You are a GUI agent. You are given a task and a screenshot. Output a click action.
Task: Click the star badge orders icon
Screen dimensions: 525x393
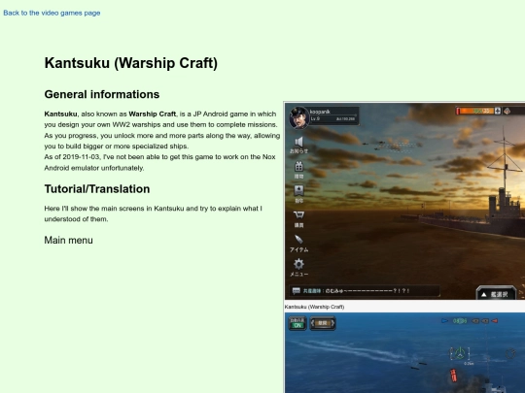click(x=298, y=190)
